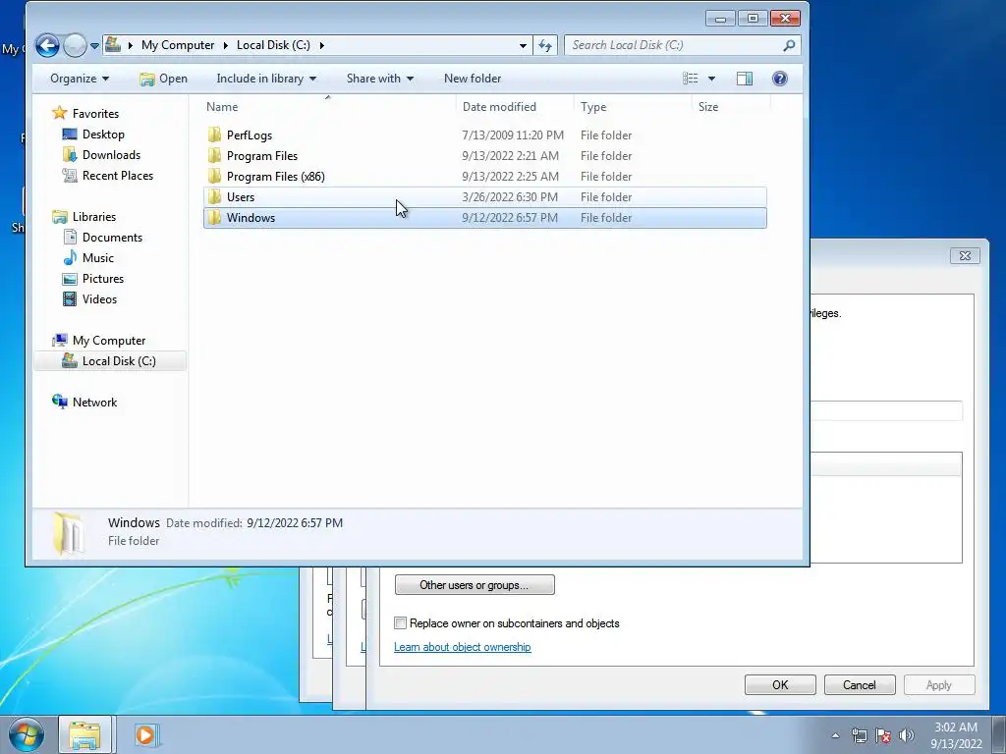This screenshot has height=754, width=1006.
Task: Click the search magnifier icon
Action: [x=789, y=45]
